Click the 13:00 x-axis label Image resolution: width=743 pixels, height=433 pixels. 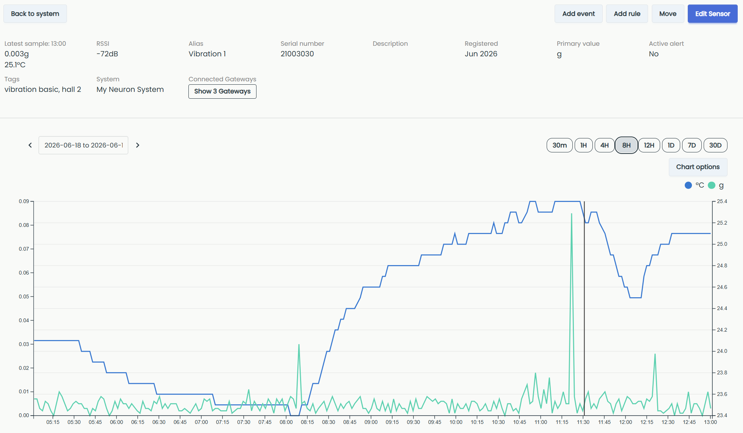click(x=710, y=422)
